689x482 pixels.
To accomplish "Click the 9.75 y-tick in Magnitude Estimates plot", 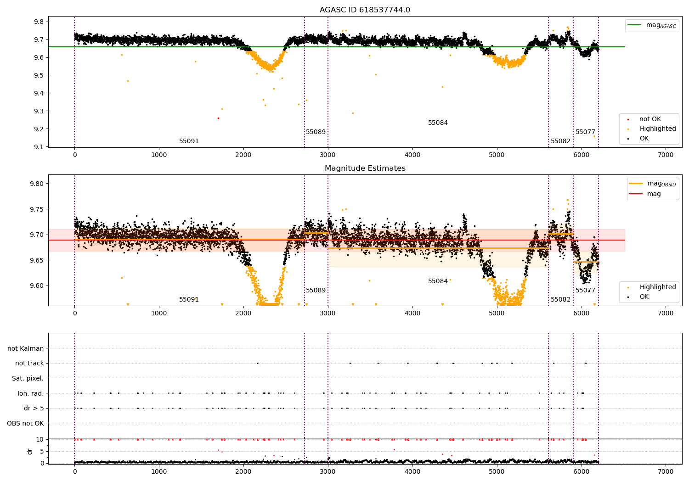I will click(x=37, y=209).
